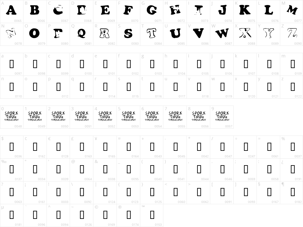The height and width of the screenshot is (227, 303).
Task: Click the digit 9 Spork Thug thumbnail
Action: pos(222,116)
